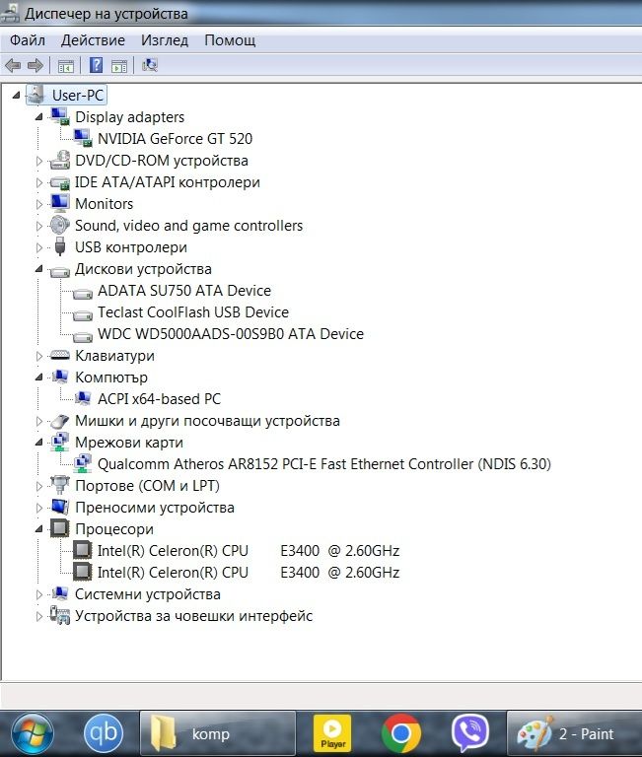Select the first Intel Celeron E3400 entry
The image size is (642, 757).
pyautogui.click(x=249, y=551)
